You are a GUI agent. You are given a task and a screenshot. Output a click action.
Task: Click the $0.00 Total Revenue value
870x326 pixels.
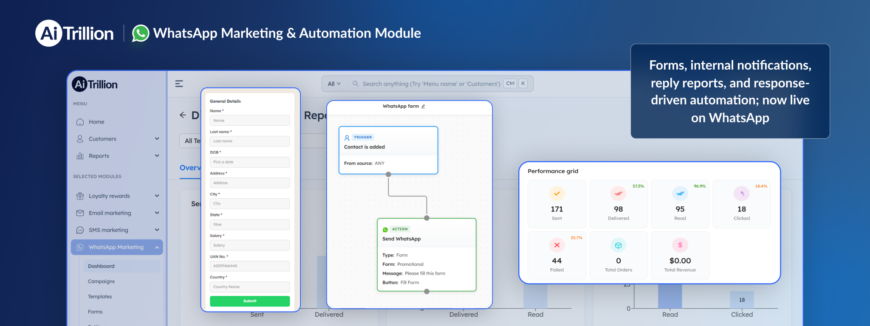pyautogui.click(x=680, y=261)
